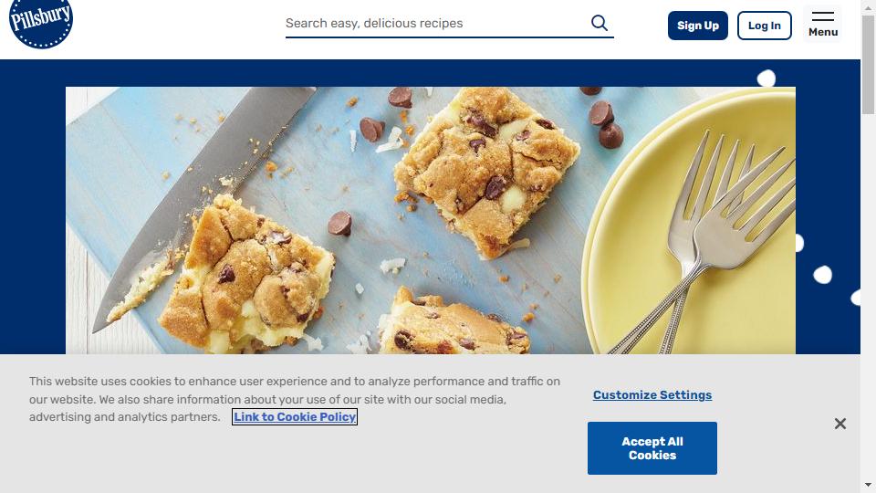Click the Sign Up button
876x493 pixels.
698,26
